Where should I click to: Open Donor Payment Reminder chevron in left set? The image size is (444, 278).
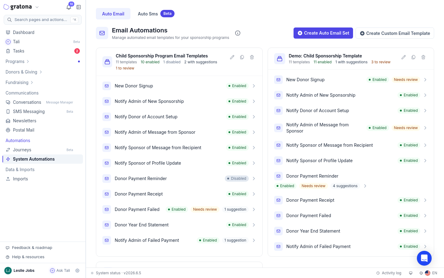pyautogui.click(x=254, y=179)
